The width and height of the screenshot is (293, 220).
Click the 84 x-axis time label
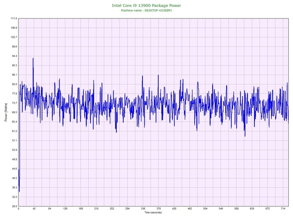(x=49, y=209)
